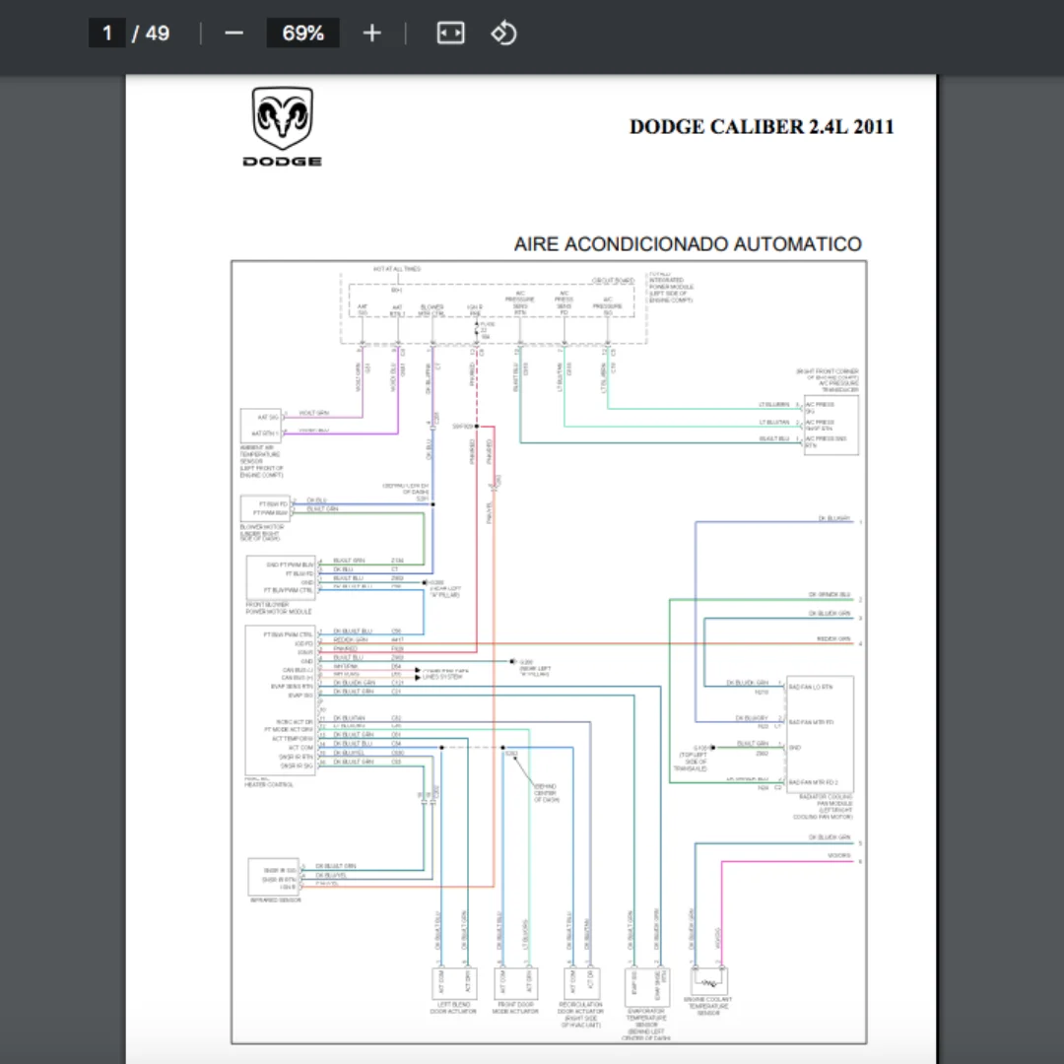Click the ambient air temperature sensor box
The height and width of the screenshot is (1064, 1064).
260,426
